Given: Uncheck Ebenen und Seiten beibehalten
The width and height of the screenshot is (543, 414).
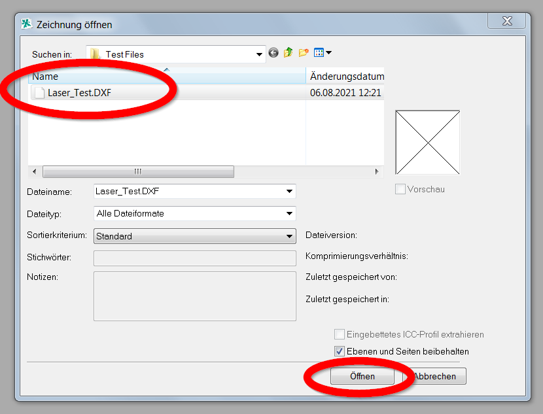Looking at the screenshot, I should tap(340, 351).
